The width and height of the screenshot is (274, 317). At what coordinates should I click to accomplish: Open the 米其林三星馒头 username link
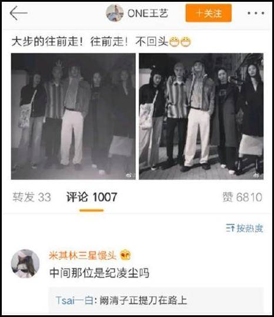coord(83,256)
